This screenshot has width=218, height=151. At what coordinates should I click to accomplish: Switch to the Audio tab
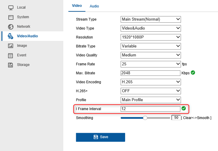pyautogui.click(x=94, y=6)
